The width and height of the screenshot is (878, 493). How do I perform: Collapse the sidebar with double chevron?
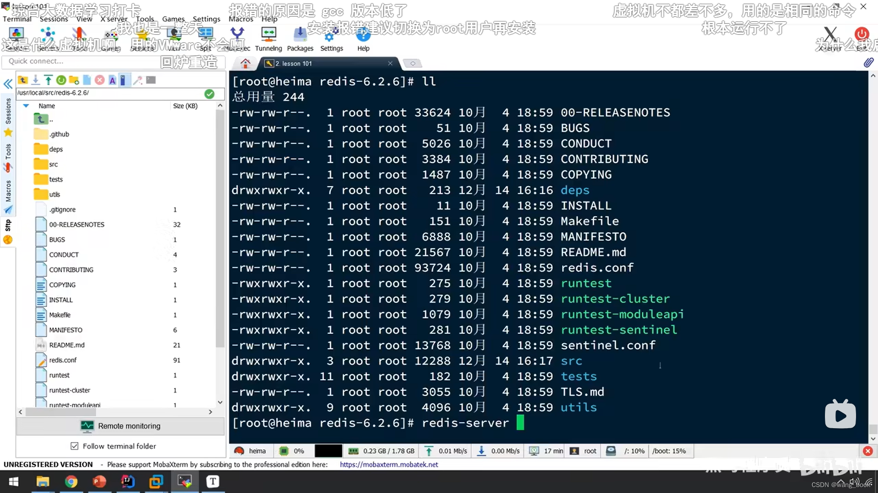pos(8,84)
